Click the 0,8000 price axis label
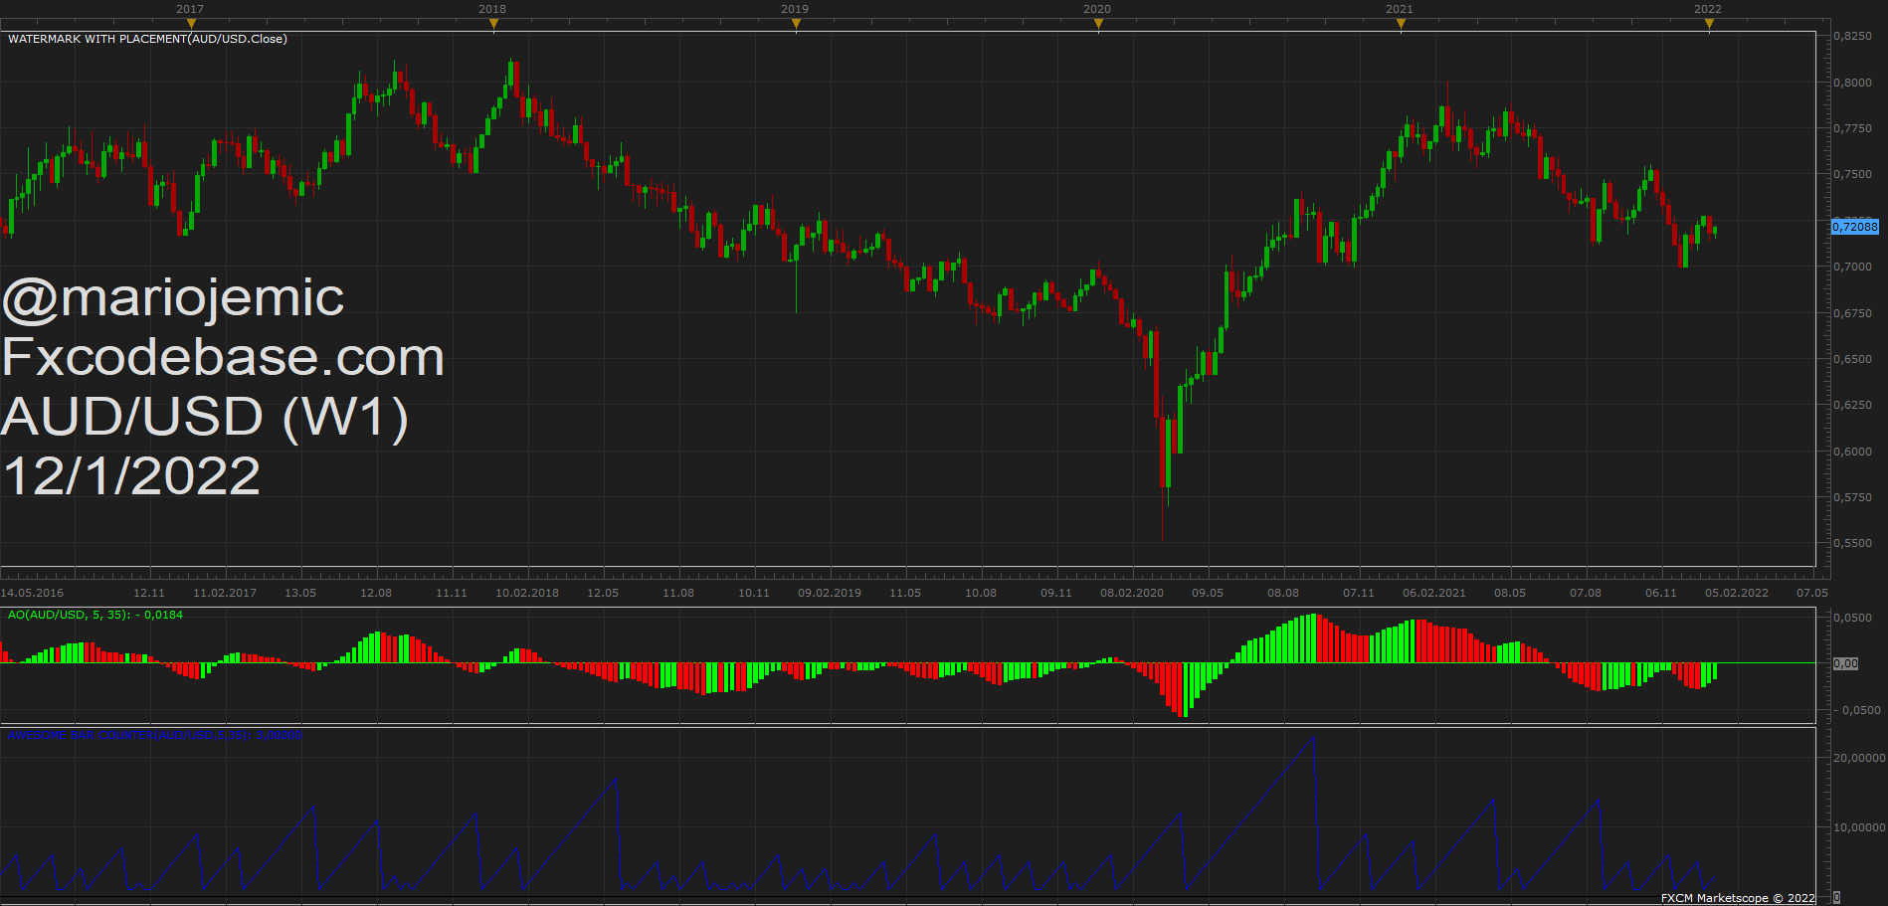The image size is (1888, 906). click(1852, 83)
